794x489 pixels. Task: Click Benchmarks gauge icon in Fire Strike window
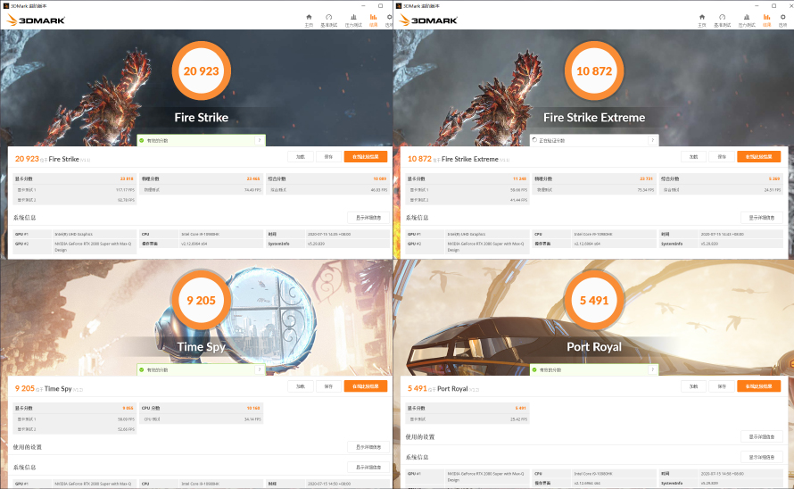pos(329,19)
